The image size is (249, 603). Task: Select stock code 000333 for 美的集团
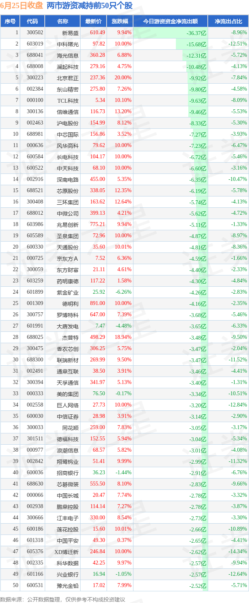[35, 394]
